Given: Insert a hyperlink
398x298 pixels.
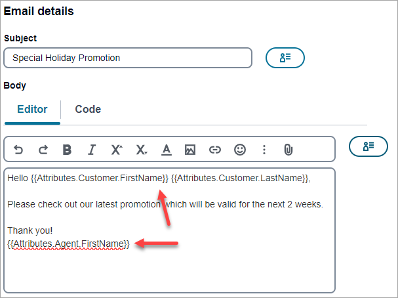Looking at the screenshot, I should 215,150.
